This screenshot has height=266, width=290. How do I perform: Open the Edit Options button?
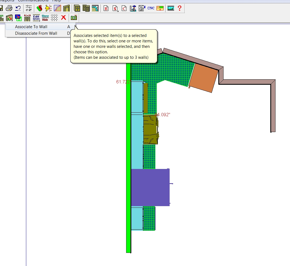pos(36,18)
